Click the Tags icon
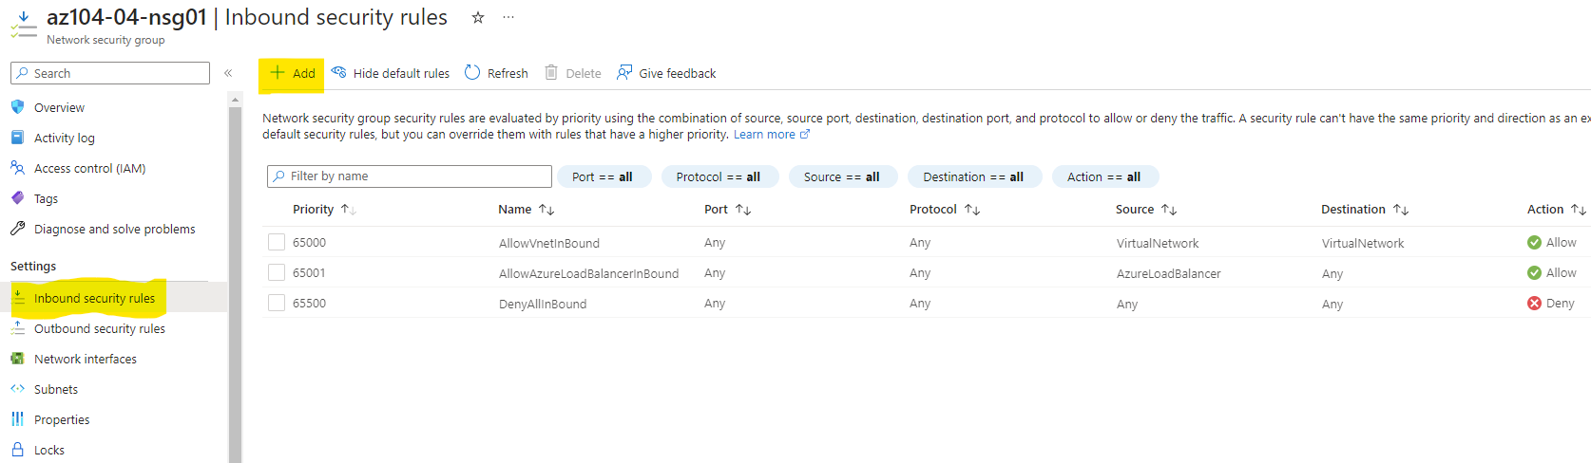The width and height of the screenshot is (1591, 463). tap(17, 198)
